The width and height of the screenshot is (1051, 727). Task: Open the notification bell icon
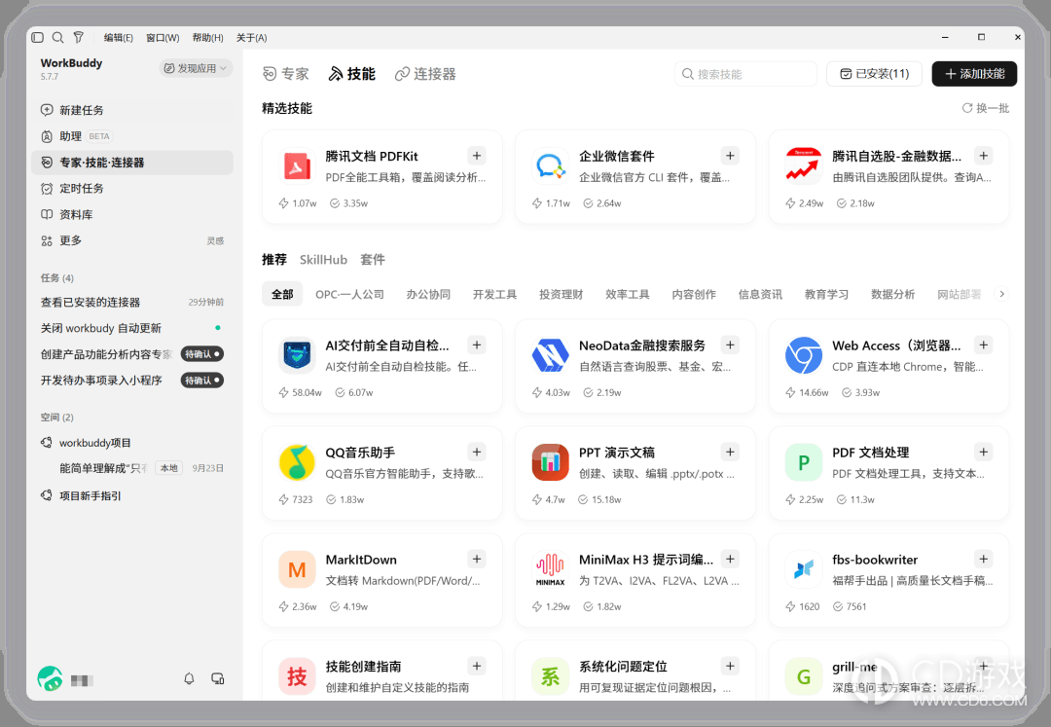189,678
